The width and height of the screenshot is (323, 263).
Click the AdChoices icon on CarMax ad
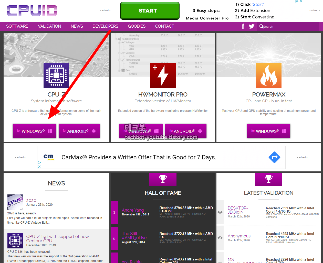39,162
